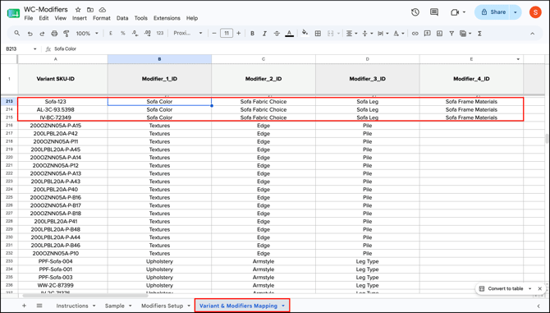Decrease font size minus button

pos(214,34)
